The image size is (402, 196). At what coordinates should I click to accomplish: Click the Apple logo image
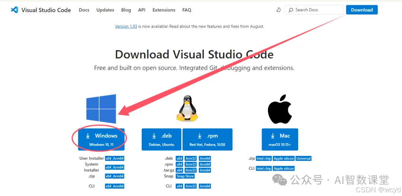click(280, 110)
